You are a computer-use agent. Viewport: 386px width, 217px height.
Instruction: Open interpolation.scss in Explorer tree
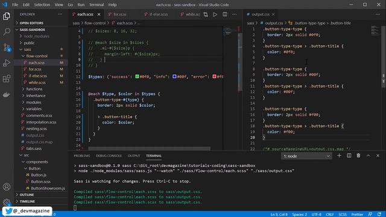point(41,122)
